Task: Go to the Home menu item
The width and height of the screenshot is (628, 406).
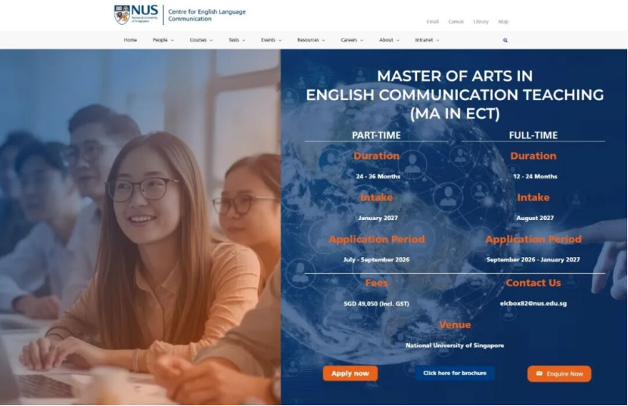Action: [x=130, y=40]
